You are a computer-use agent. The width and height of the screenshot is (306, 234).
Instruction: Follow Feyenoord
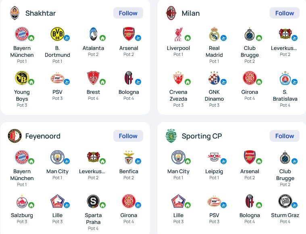point(128,136)
